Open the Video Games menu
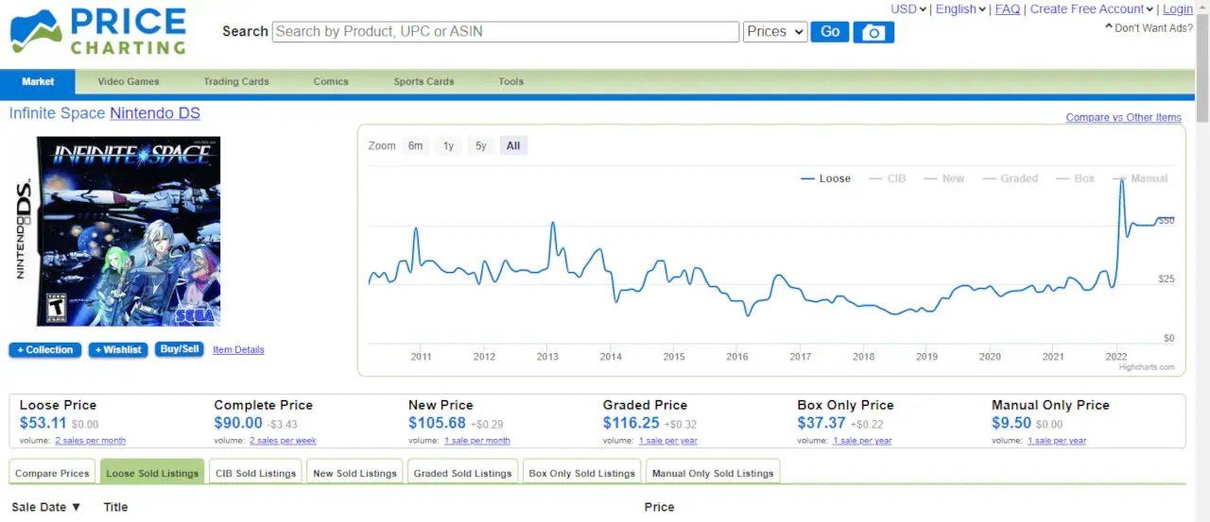 [x=129, y=82]
